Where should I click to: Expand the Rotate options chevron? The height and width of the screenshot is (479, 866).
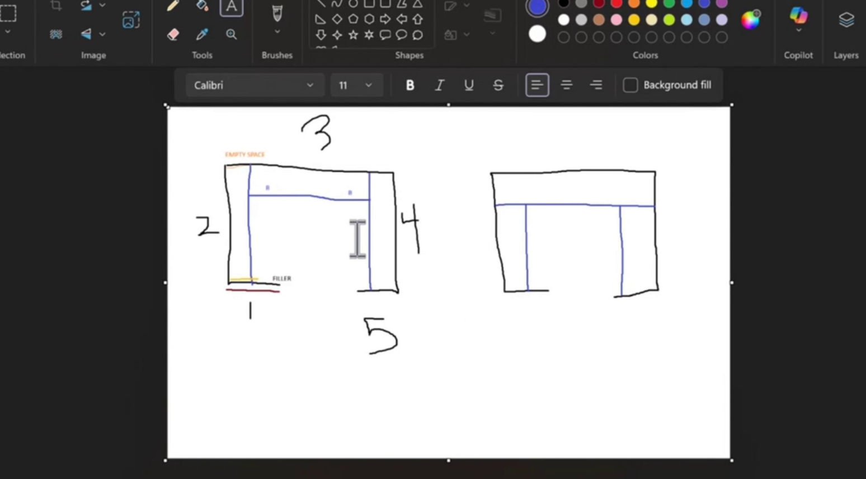(102, 5)
